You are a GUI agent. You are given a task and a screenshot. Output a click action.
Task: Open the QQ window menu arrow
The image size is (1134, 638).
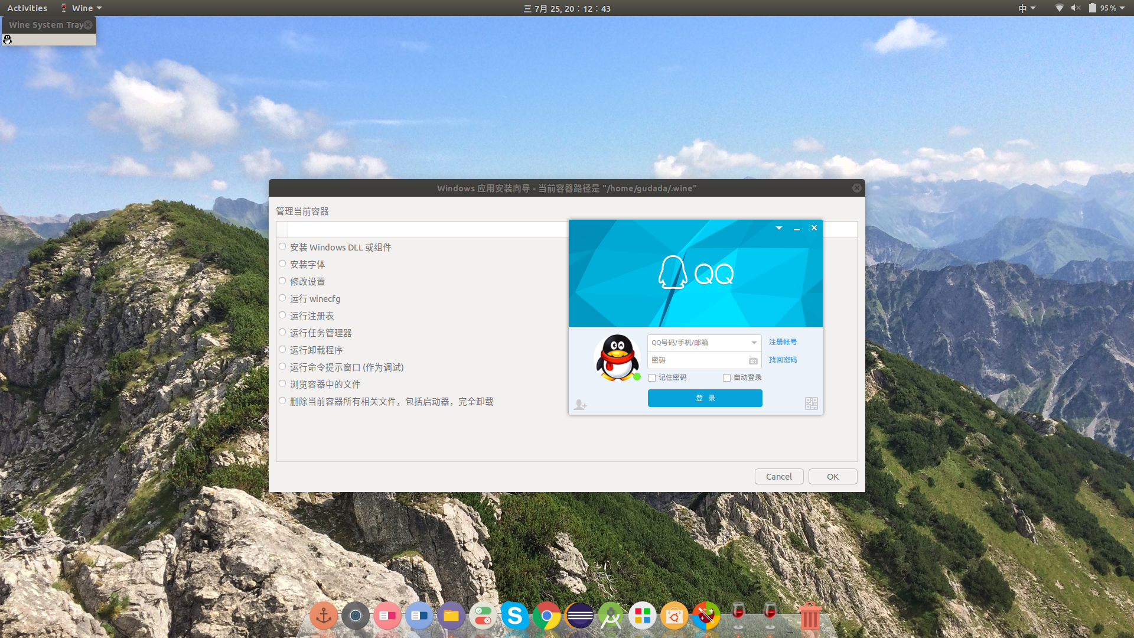tap(778, 228)
